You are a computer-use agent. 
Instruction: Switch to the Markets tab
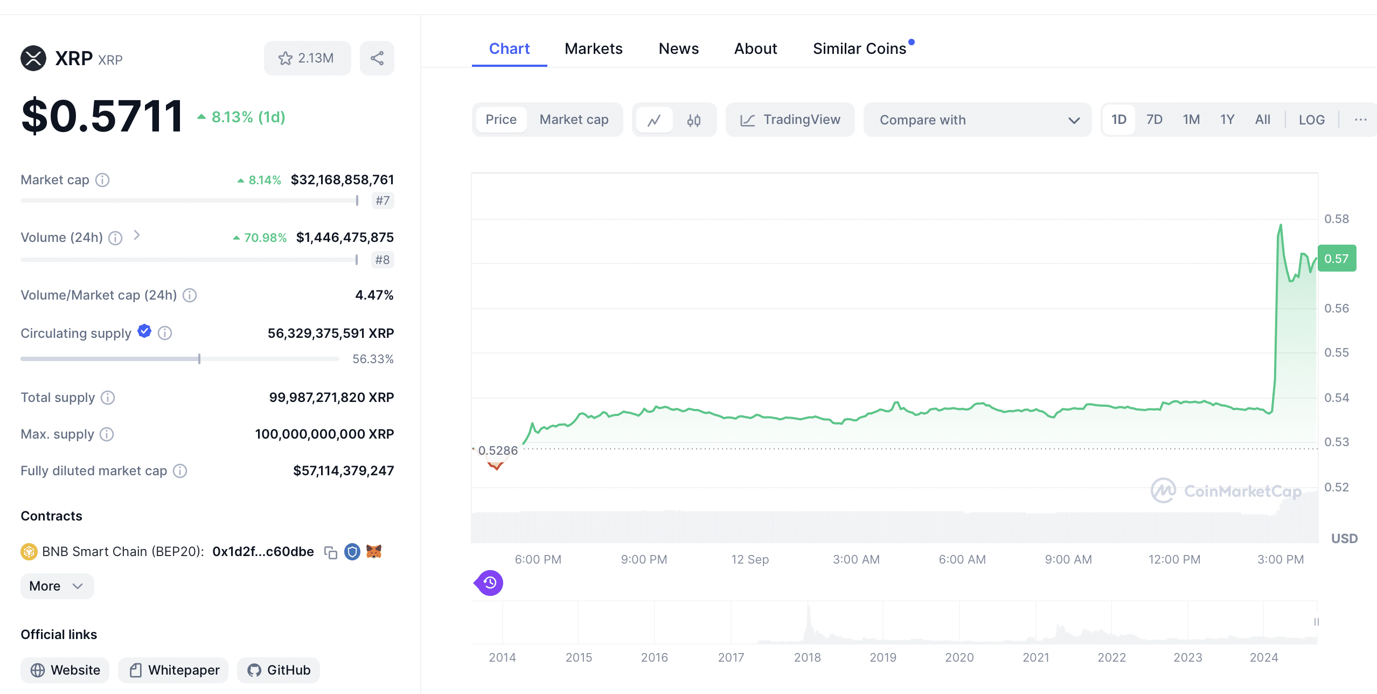[594, 49]
